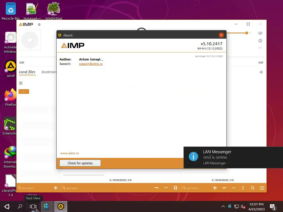Screen dimensions: 283x212
Task: Open the www.aimp.ru website link
Action: (x=69, y=153)
